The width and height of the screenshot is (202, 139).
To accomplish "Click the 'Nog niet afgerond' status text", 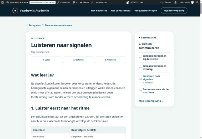I will click(40, 52).
